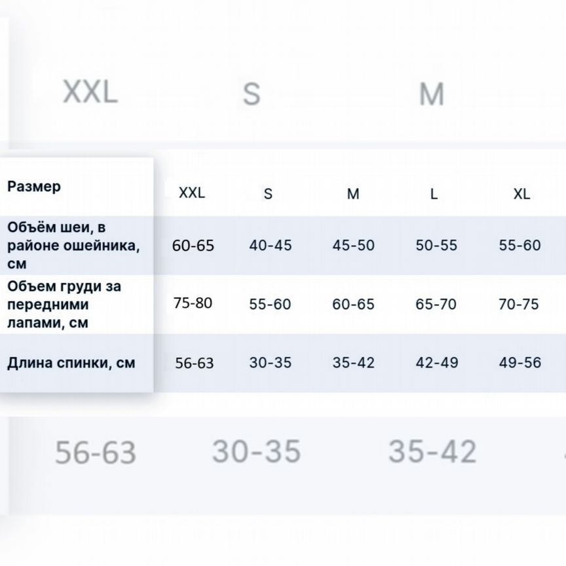Select the XL size column header
This screenshot has height=566, width=566.
click(x=521, y=194)
